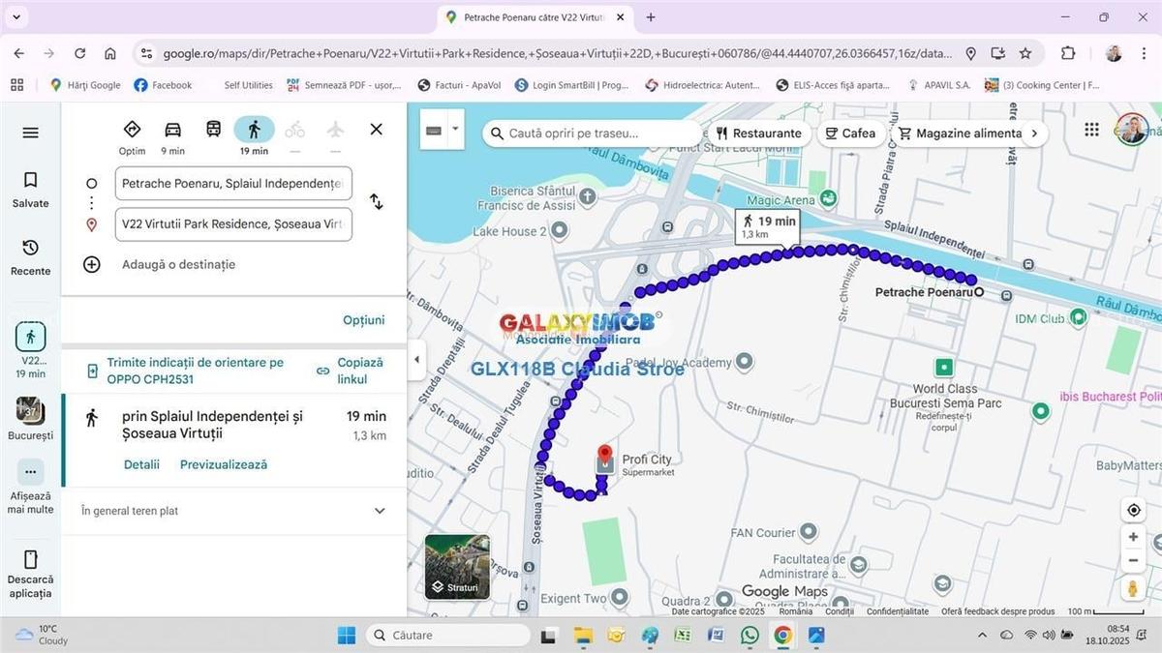Zoom in on the map
1162x653 pixels.
point(1133,537)
